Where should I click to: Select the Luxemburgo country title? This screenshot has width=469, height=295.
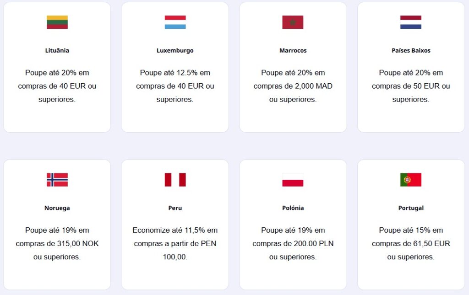click(175, 50)
